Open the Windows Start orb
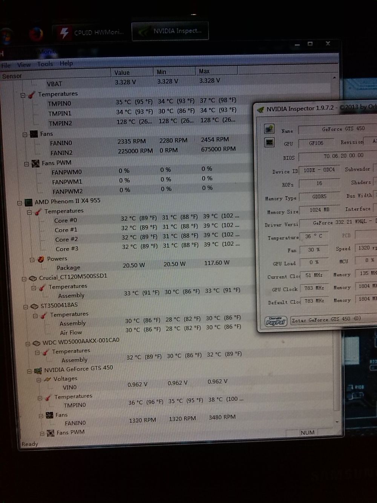377x503 pixels. pos(6,36)
